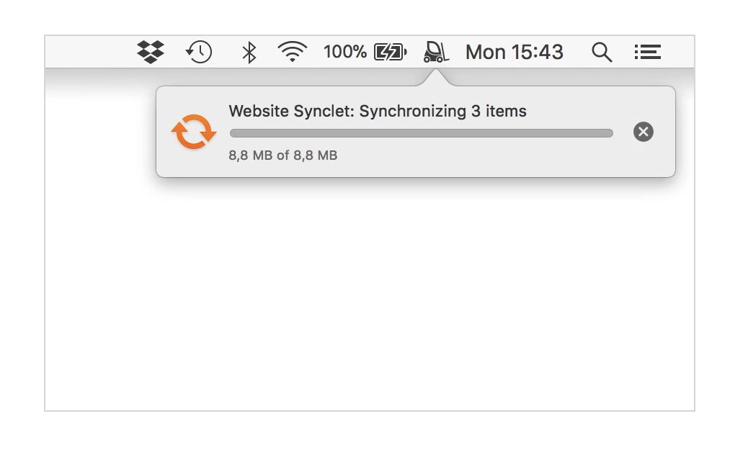Image resolution: width=748 pixels, height=452 pixels.
Task: Click the charging battery icon
Action: pyautogui.click(x=390, y=52)
